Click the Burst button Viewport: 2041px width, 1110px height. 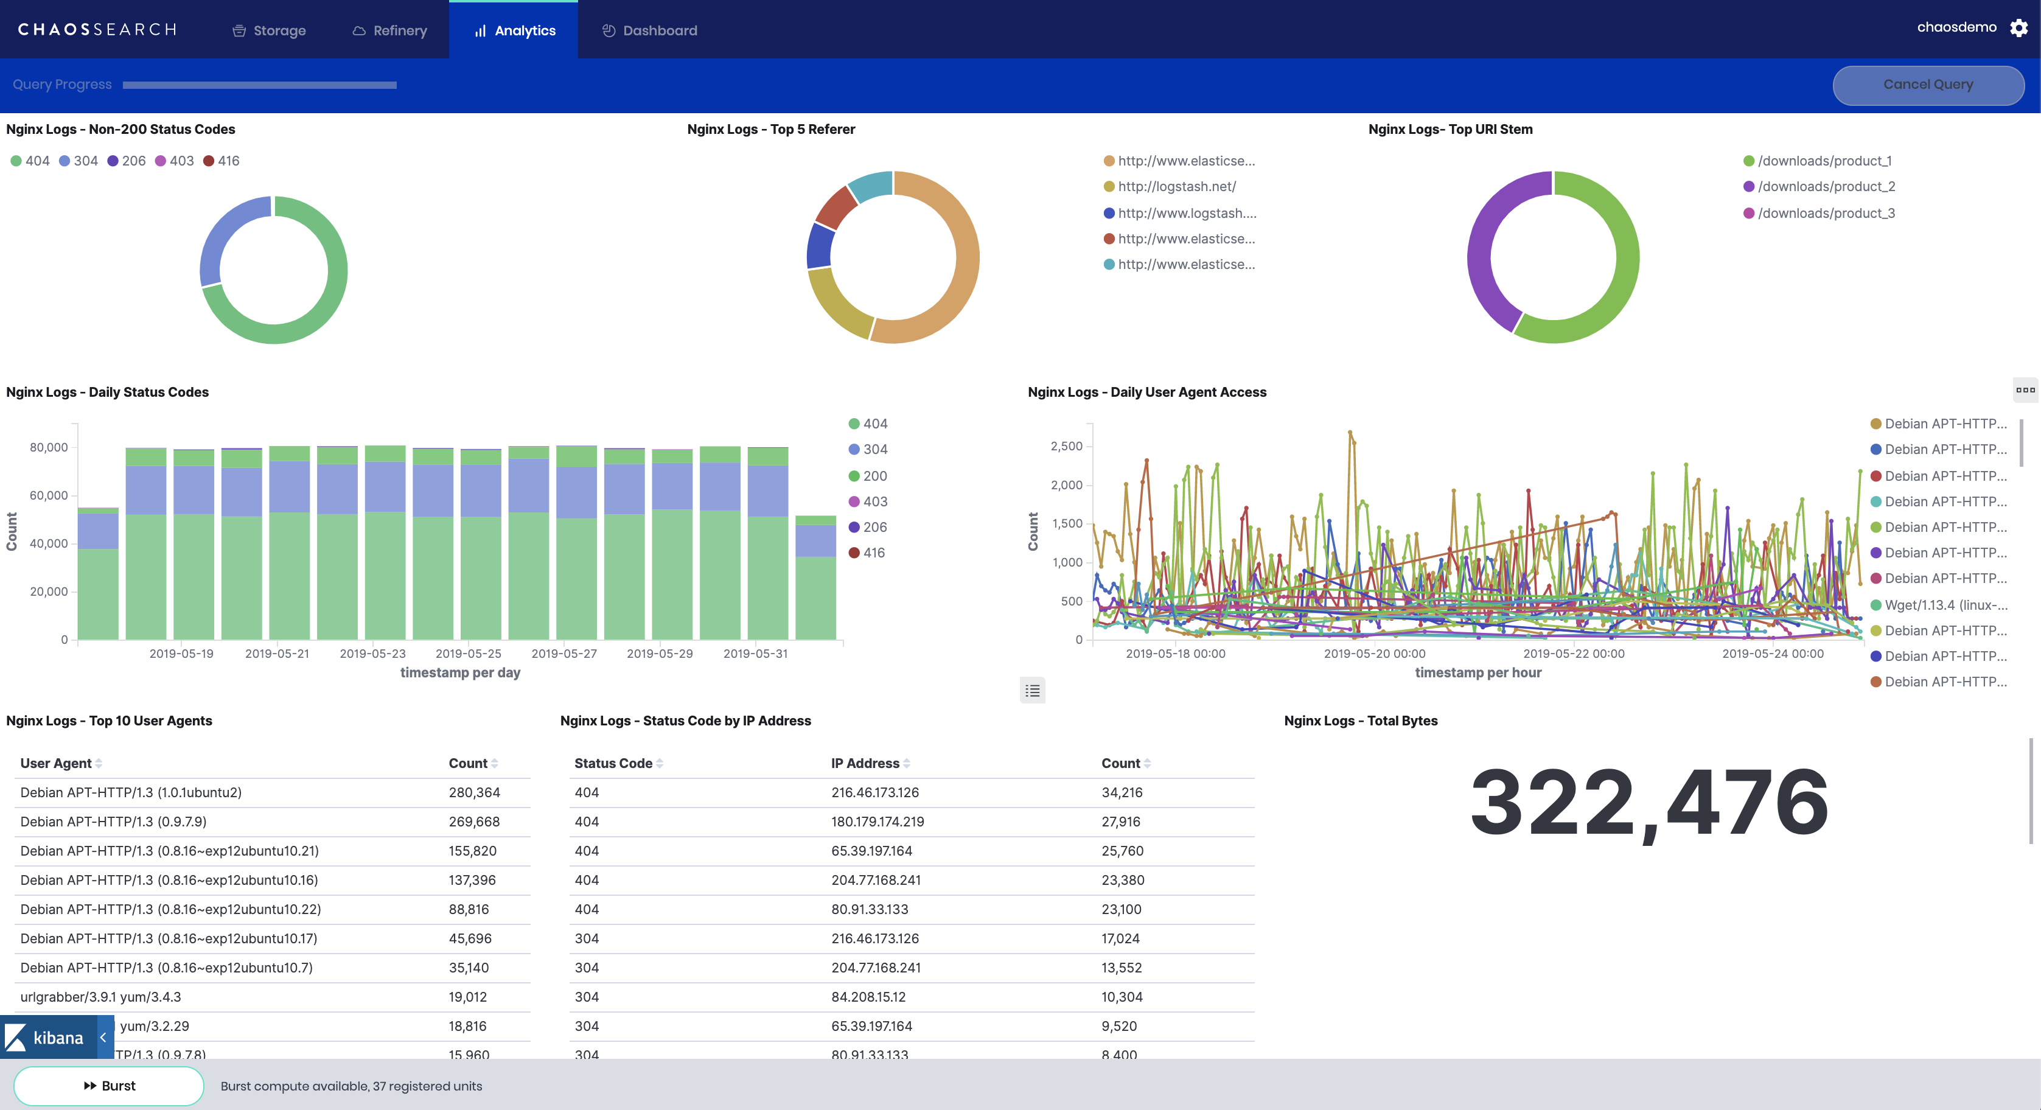pos(110,1086)
